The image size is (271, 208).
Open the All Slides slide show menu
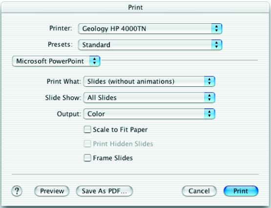(x=149, y=97)
